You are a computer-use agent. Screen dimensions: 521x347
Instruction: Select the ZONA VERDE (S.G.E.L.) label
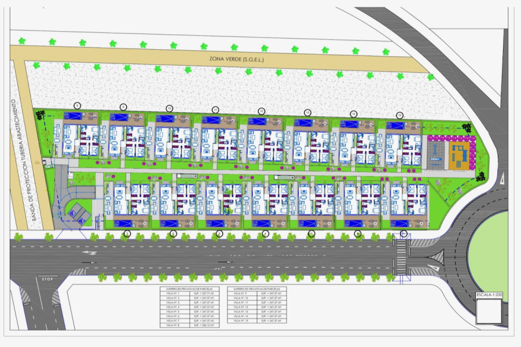236,58
